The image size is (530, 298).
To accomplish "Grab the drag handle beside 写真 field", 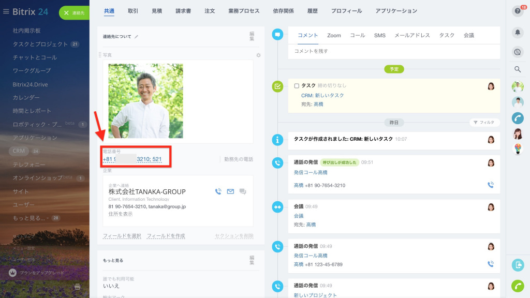I will [x=100, y=55].
